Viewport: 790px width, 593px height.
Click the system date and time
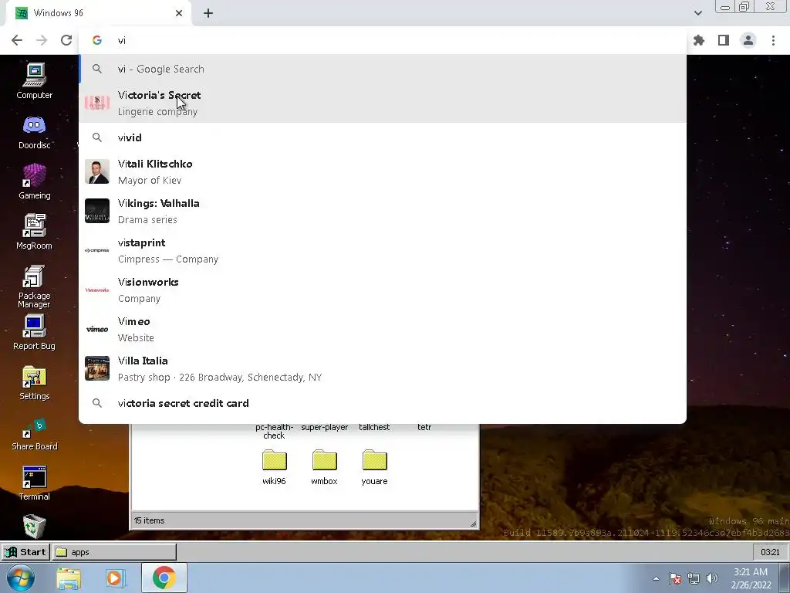751,578
